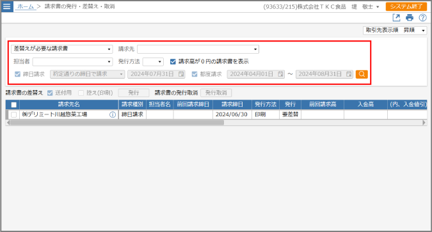432x232 pixels.
Task: Click the システム終了 button
Action: pyautogui.click(x=406, y=6)
